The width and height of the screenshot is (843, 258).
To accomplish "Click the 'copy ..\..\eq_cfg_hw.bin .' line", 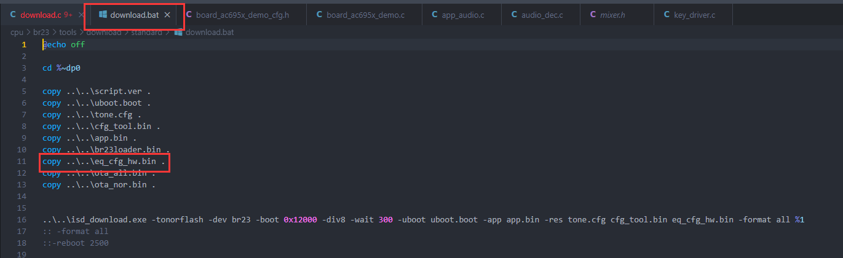I will (104, 162).
